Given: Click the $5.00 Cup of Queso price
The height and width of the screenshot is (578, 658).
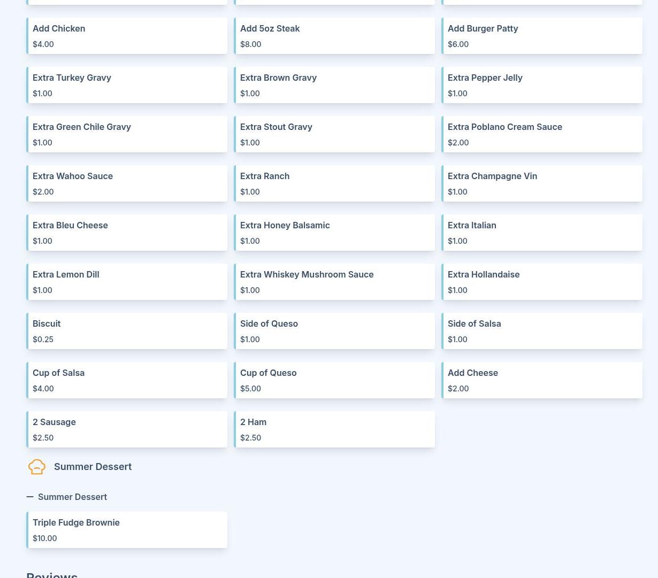Looking at the screenshot, I should [251, 389].
